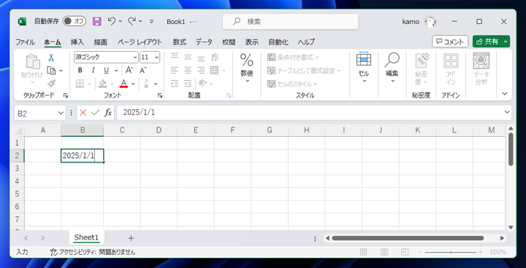Switch to the データ tab
Image resolution: width=526 pixels, height=268 pixels.
click(x=204, y=42)
